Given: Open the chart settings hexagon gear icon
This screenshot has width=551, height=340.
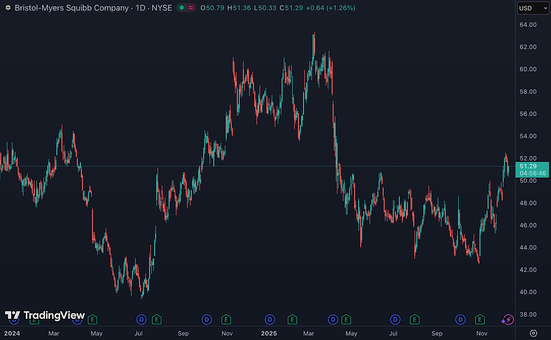Looking at the screenshot, I should [534, 333].
